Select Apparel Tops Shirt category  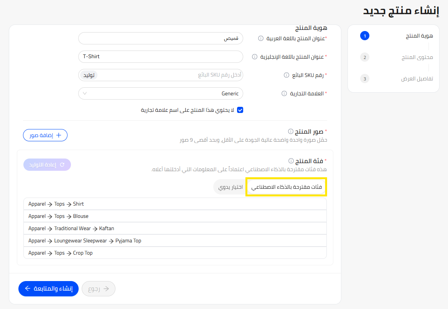[x=175, y=204]
